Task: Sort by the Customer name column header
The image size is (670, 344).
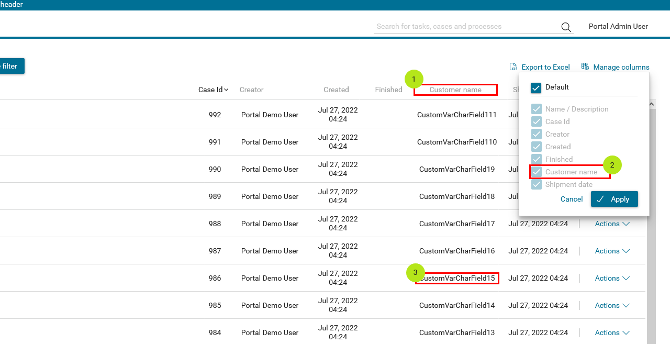Action: tap(455, 90)
